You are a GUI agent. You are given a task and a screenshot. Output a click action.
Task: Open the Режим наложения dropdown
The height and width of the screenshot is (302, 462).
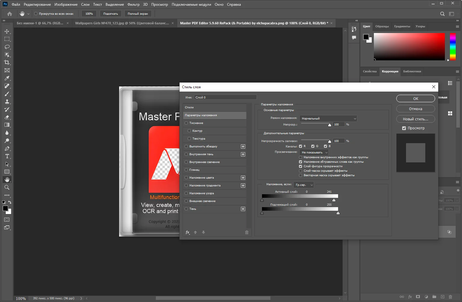(x=328, y=119)
